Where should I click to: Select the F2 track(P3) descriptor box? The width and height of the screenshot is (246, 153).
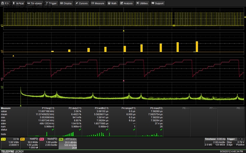(x=49, y=144)
